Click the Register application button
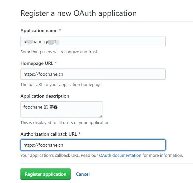Viewport: 193px width, 183px height. coord(46,174)
